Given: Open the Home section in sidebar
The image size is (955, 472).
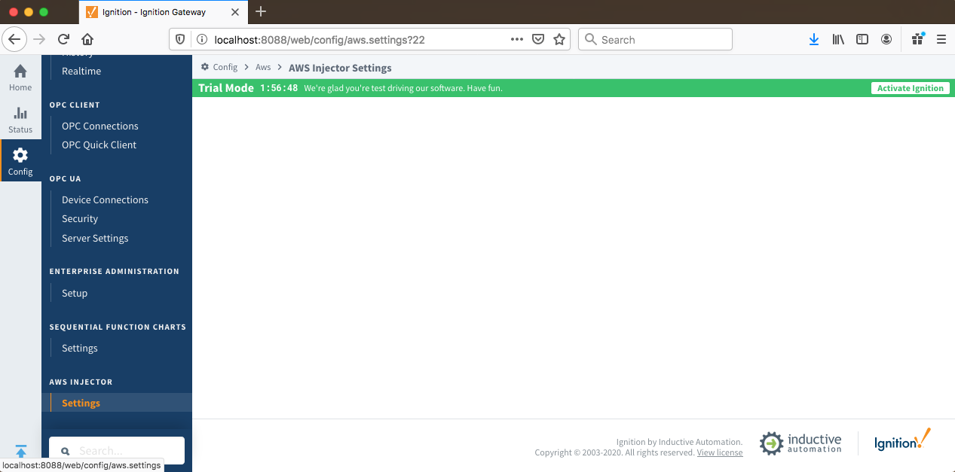Looking at the screenshot, I should tap(20, 78).
